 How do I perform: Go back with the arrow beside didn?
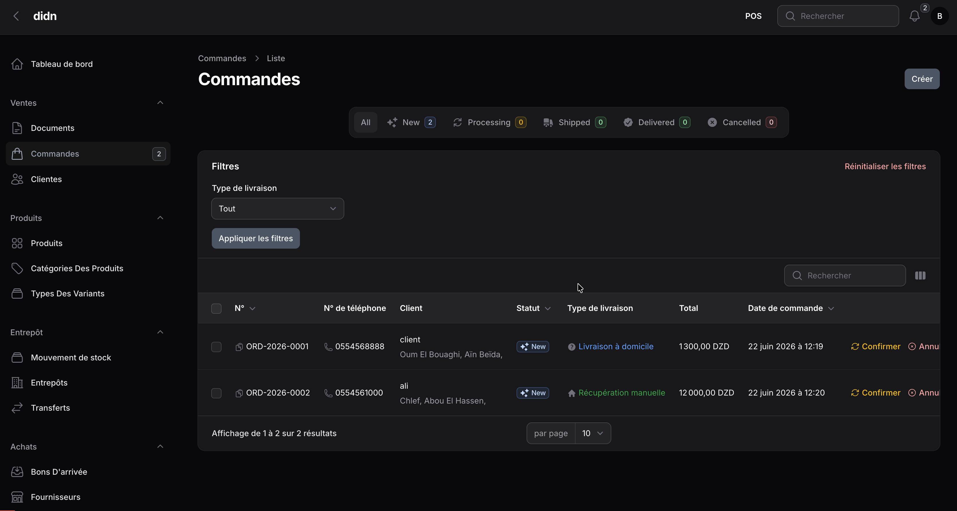coord(16,16)
